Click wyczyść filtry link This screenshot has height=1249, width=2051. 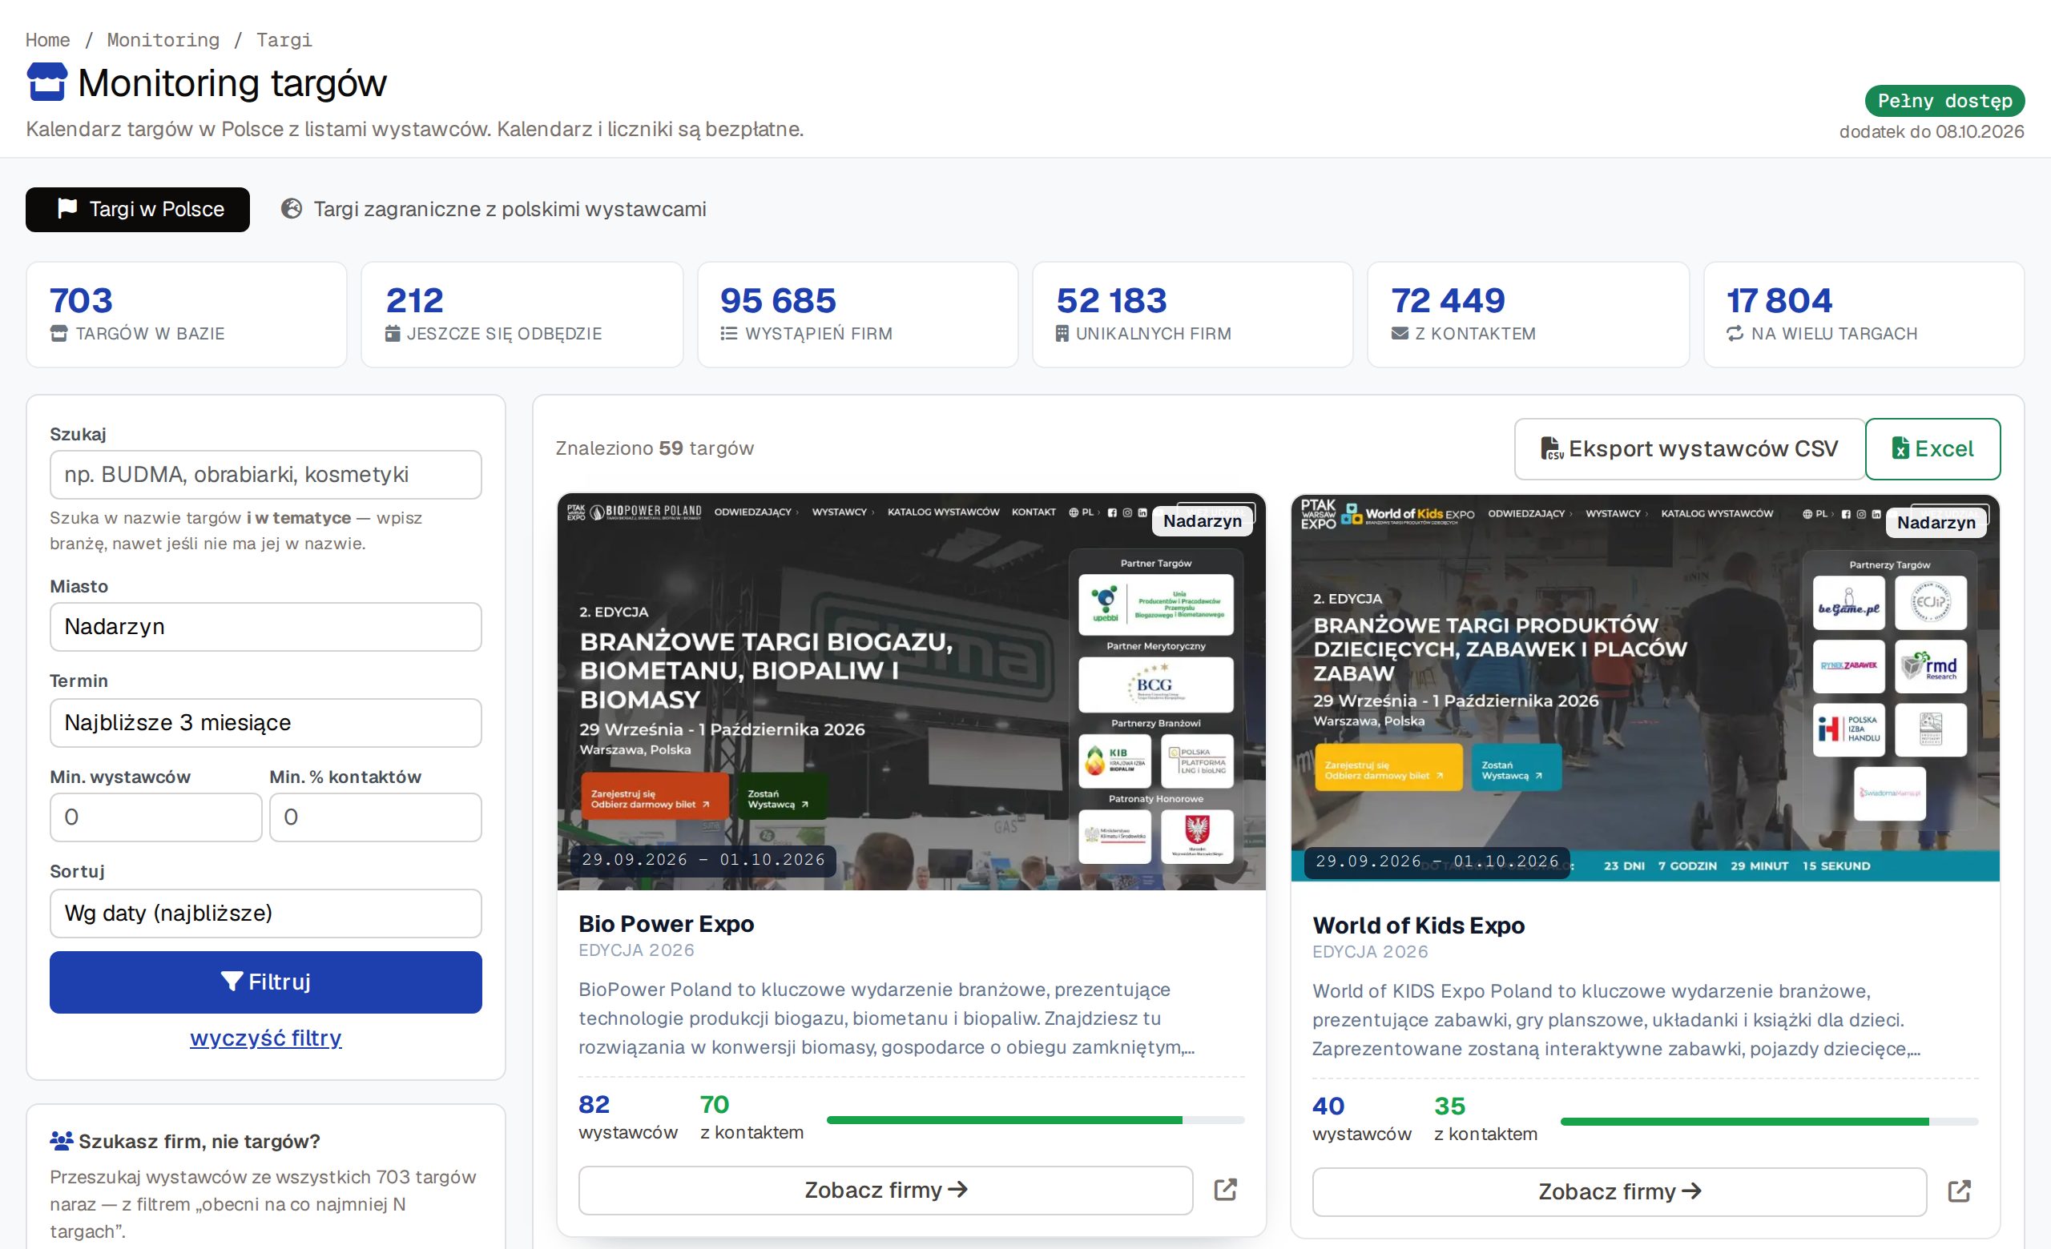[265, 1038]
